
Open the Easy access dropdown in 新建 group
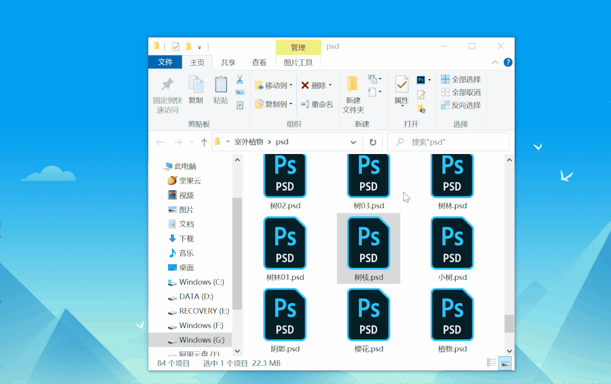(x=374, y=92)
